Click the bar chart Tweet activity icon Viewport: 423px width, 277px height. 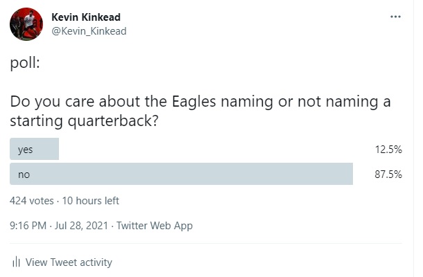(16, 262)
